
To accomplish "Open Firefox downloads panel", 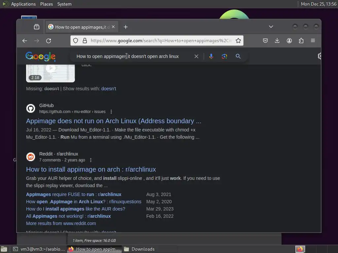I will [x=277, y=41].
